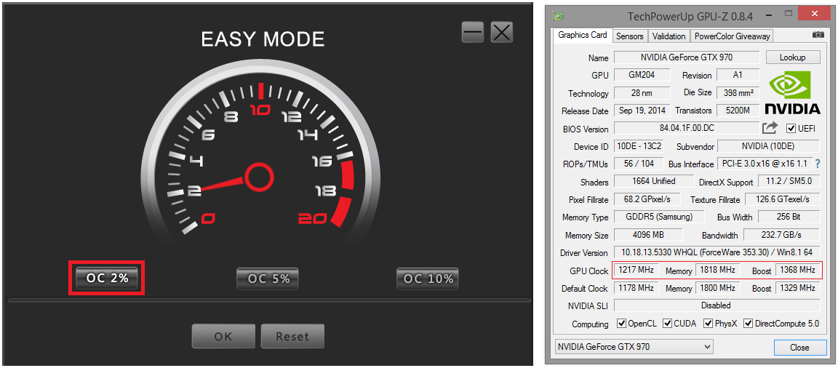Click the Lookup button in GPU-Z
The height and width of the screenshot is (368, 838).
pos(793,57)
